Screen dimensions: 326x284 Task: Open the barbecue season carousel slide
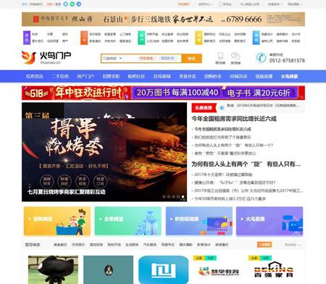104,152
